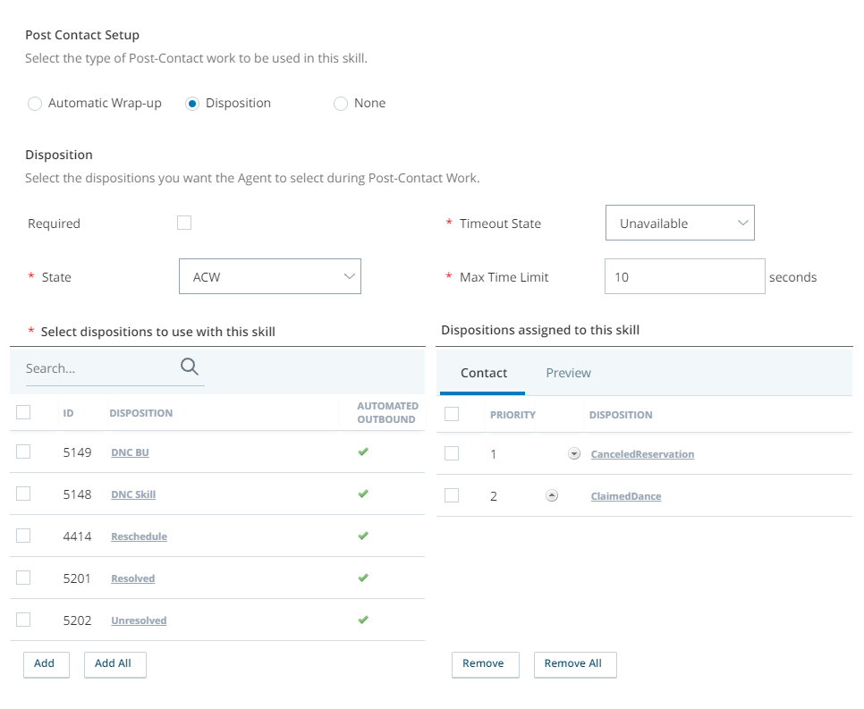This screenshot has height=709, width=864.
Task: Click the ID column header
Action: tap(68, 413)
